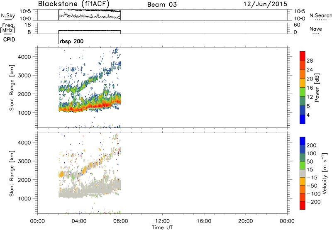Click the 'Blackstone (fitACF)' title text
This screenshot has height=230, width=332.
click(x=74, y=4)
